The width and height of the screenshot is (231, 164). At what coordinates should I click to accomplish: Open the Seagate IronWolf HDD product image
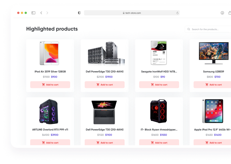159,53
